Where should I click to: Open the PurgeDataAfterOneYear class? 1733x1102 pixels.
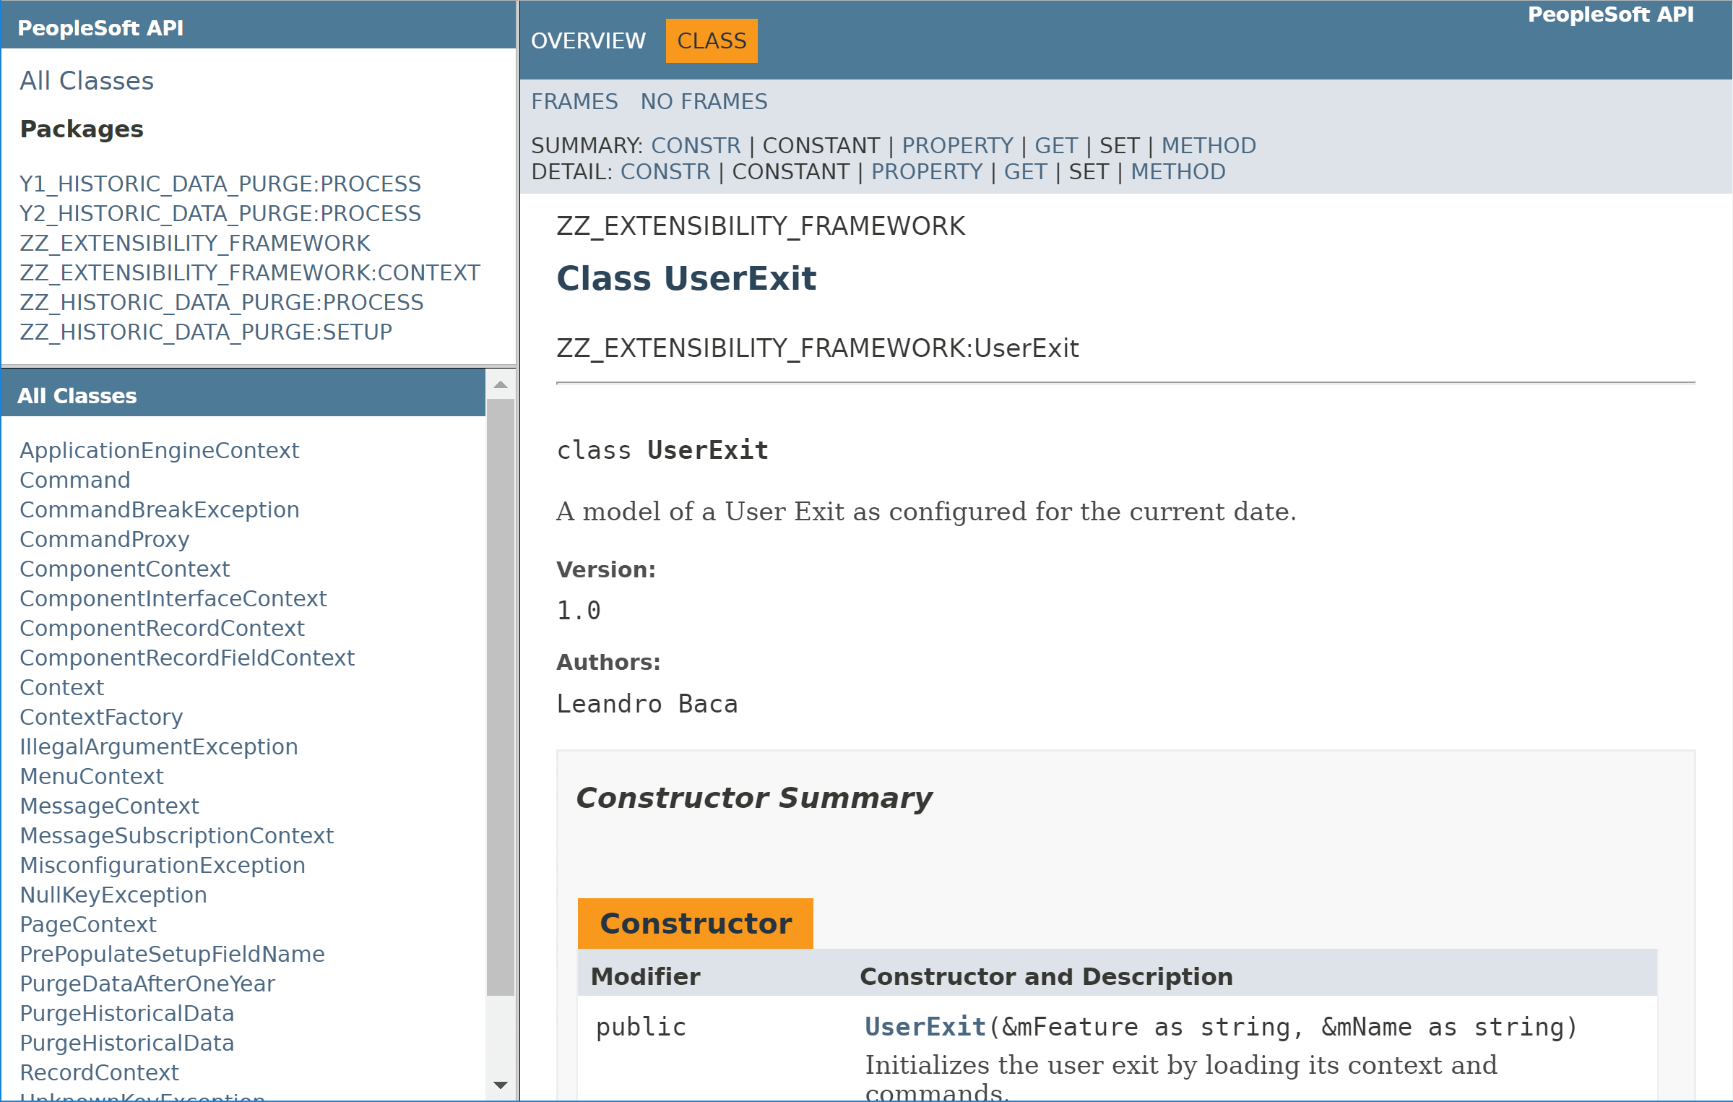coord(147,984)
